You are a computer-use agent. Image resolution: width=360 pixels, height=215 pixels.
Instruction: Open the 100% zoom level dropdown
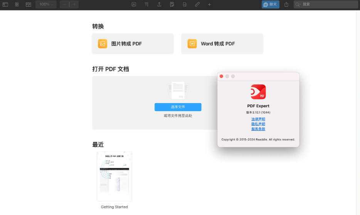tap(46, 4)
